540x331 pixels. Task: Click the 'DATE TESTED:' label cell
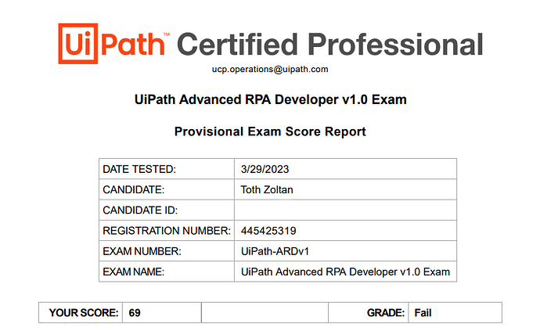tap(167, 169)
